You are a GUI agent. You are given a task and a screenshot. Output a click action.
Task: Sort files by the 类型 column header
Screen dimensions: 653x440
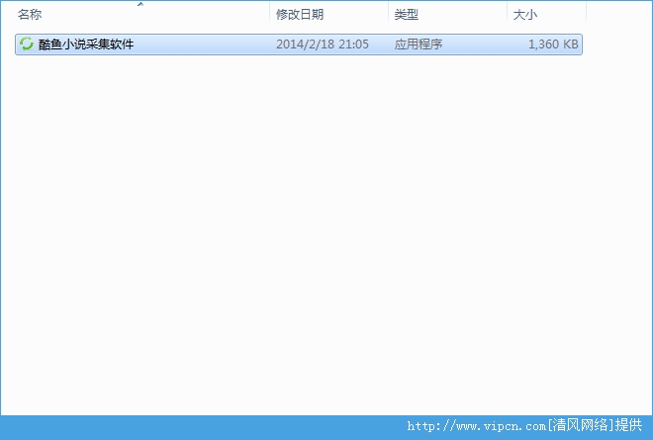click(x=447, y=15)
